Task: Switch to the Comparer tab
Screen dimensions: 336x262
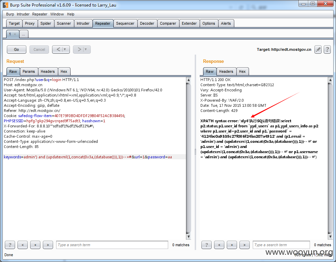Action: pos(168,23)
